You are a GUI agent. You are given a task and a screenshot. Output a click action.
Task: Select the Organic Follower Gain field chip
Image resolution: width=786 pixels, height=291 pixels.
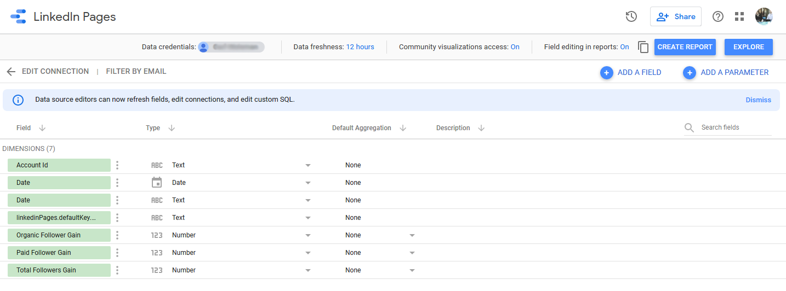(x=59, y=235)
